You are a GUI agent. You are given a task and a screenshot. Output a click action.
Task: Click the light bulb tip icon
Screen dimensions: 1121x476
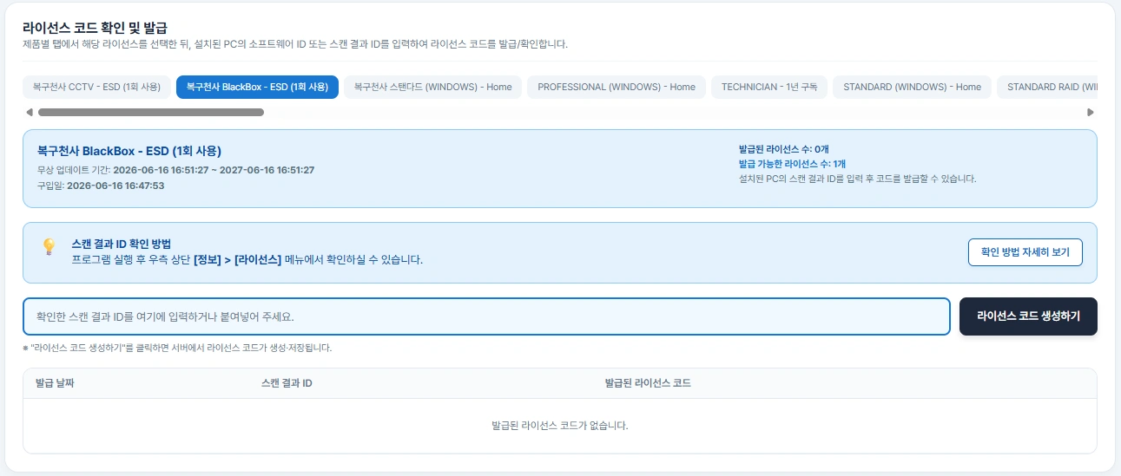(x=49, y=247)
